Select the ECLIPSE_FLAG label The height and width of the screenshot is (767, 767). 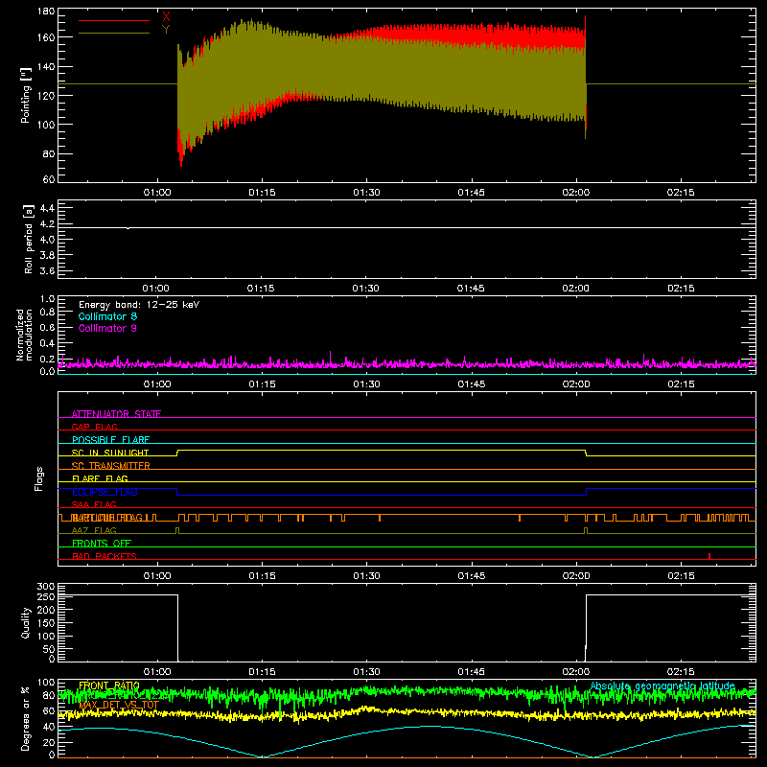(105, 492)
